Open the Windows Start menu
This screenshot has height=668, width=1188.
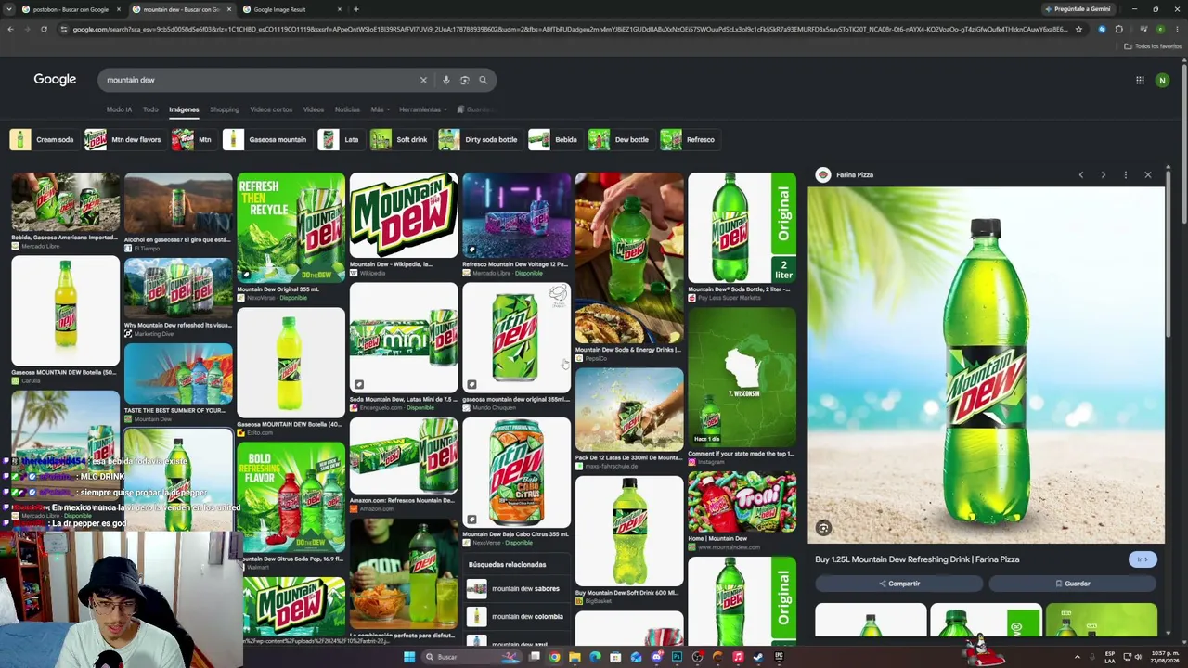(x=408, y=657)
